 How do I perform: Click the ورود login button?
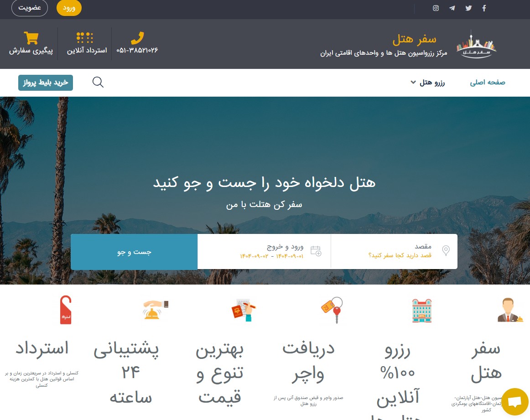(69, 8)
